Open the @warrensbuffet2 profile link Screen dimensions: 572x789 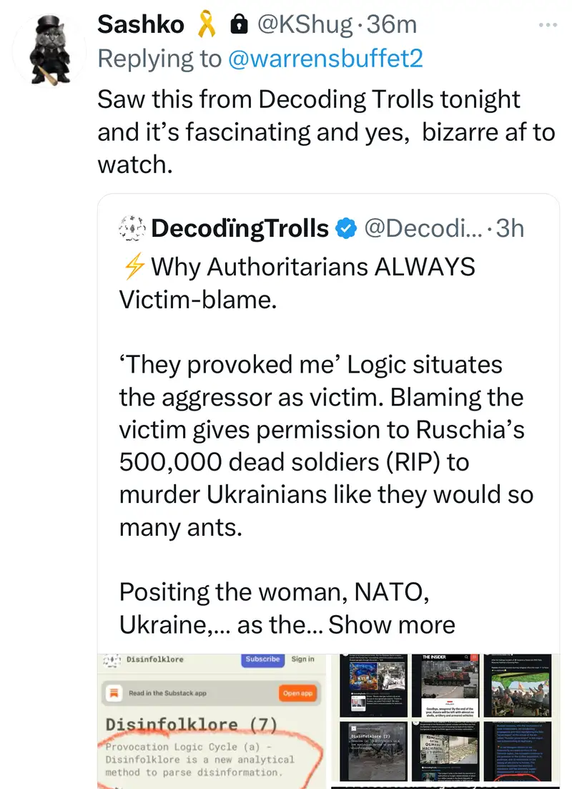point(325,59)
